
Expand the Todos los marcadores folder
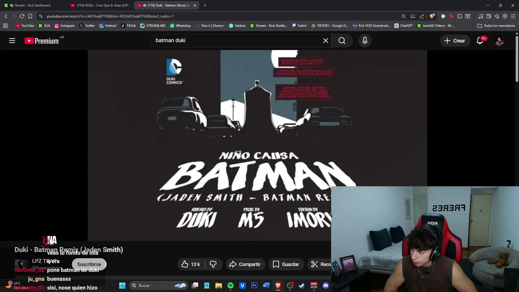pos(496,26)
